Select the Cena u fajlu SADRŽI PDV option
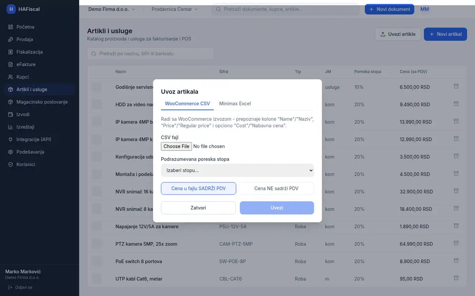The image size is (475, 296). pyautogui.click(x=198, y=189)
